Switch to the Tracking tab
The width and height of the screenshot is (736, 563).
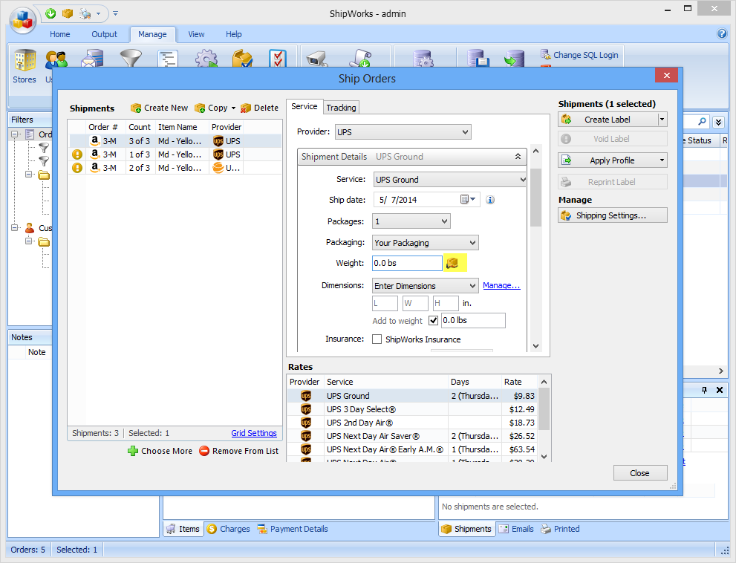341,108
